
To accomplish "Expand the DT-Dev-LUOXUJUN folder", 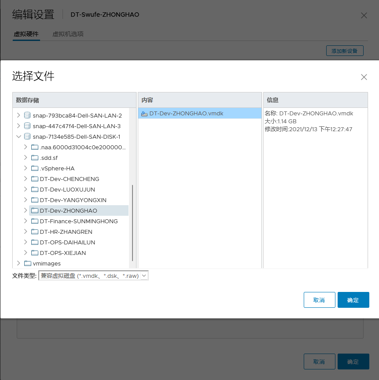I will 26,189.
